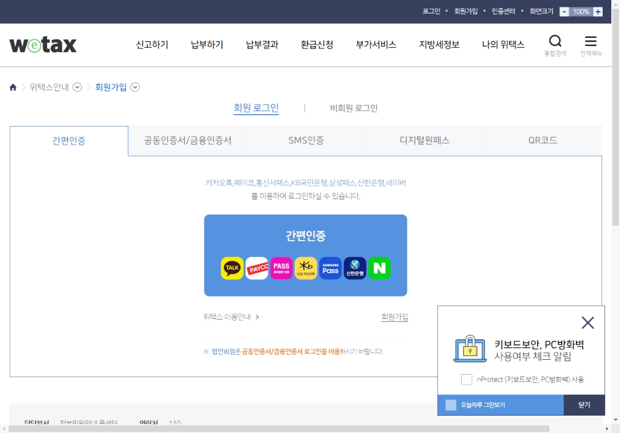Go to home via breadcrumb house icon
This screenshot has height=433, width=620.
[13, 87]
